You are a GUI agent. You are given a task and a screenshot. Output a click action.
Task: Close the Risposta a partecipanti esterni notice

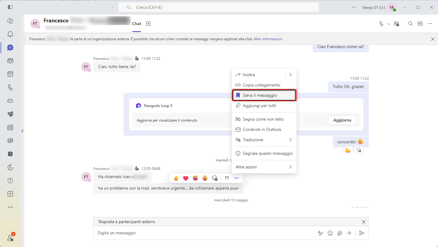tap(364, 222)
